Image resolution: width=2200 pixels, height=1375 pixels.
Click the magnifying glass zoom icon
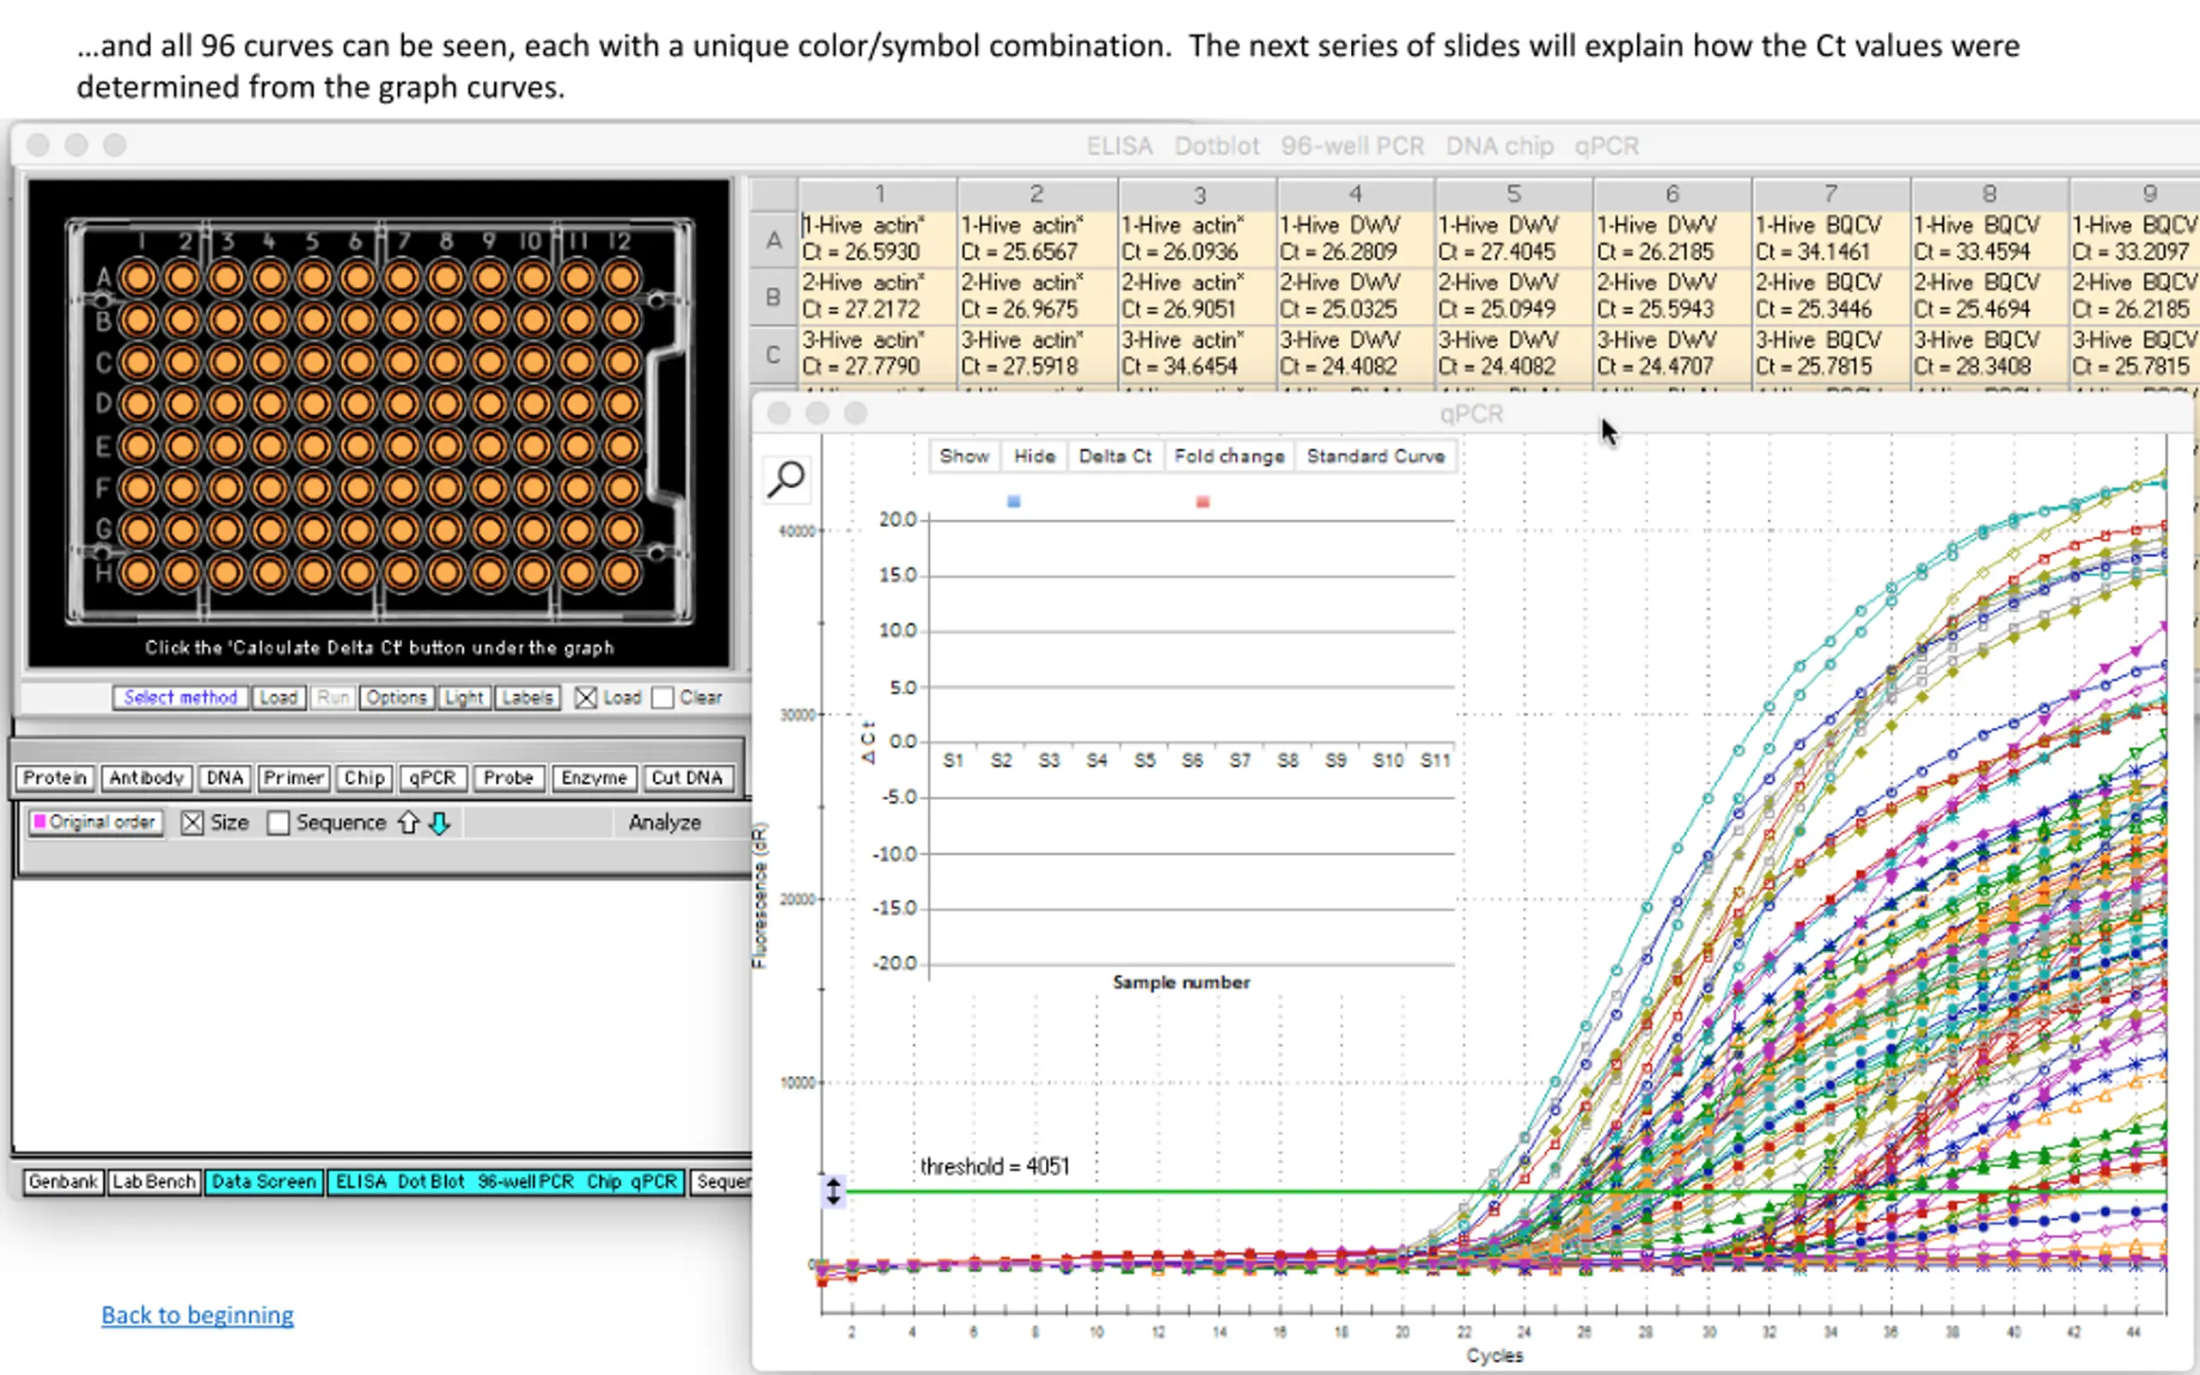(785, 480)
